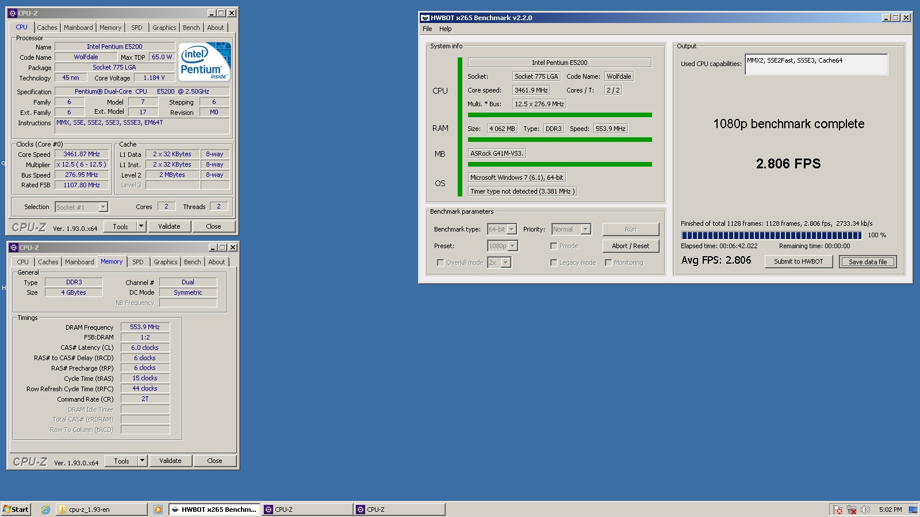Switch to Memory tab in top CPU-Z window
920x517 pixels.
(110, 28)
